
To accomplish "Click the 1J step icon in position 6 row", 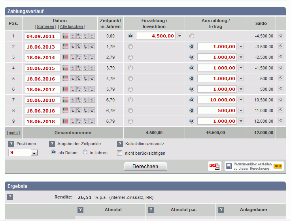I will click(73, 89).
